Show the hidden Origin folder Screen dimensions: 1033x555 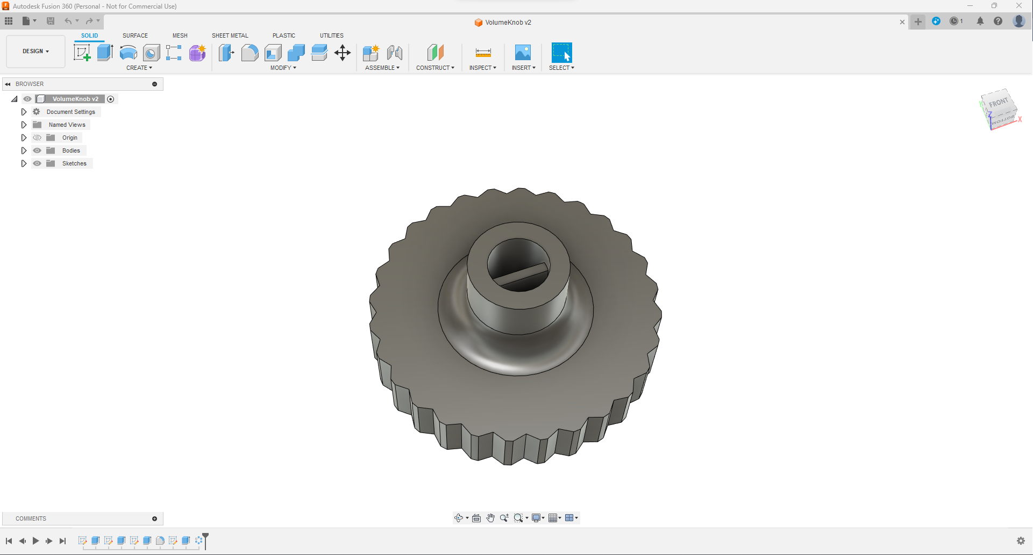[x=37, y=138]
